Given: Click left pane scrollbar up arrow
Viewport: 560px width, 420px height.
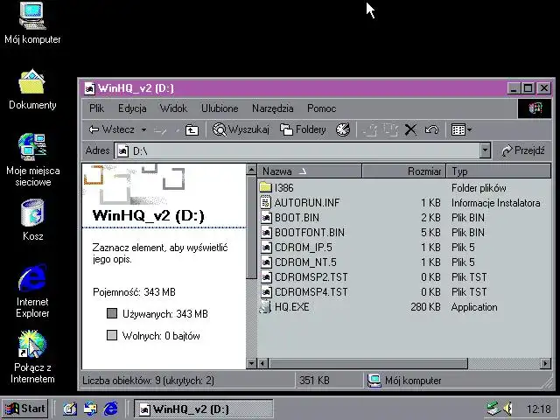Looking at the screenshot, I should (251, 170).
